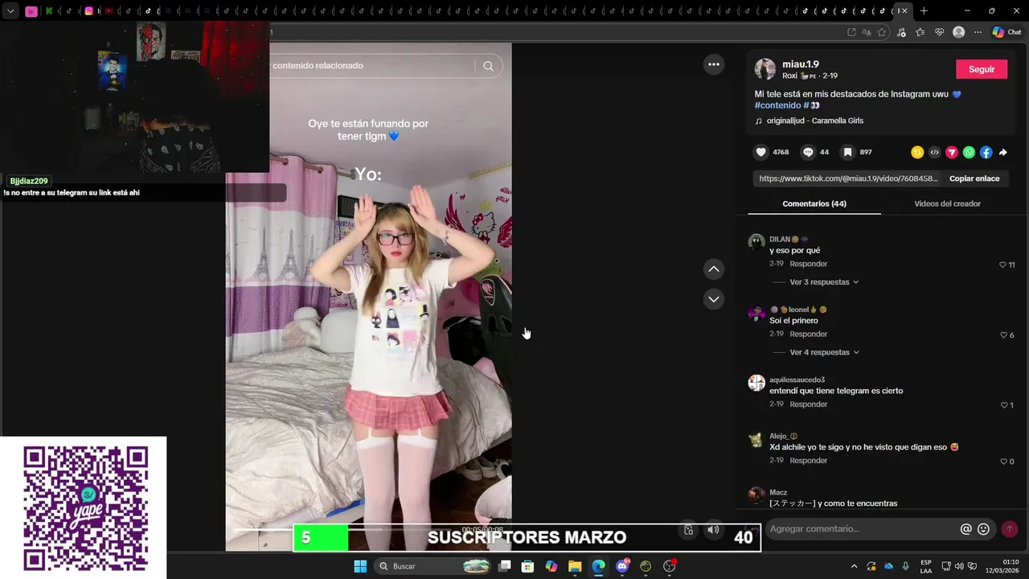The height and width of the screenshot is (579, 1029).
Task: Expand Ver 4 respuestas under leonel's comment
Action: [824, 352]
